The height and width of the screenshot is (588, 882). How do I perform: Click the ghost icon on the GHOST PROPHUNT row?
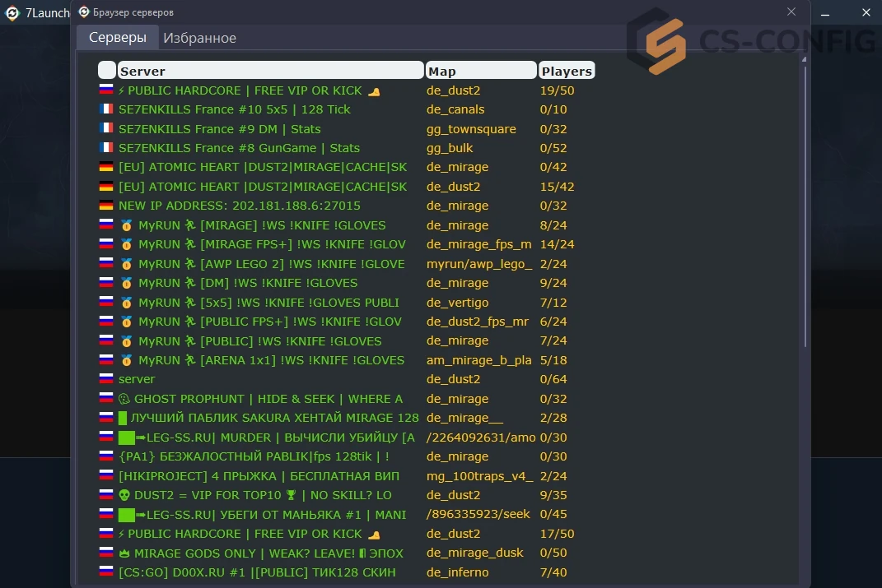(126, 399)
